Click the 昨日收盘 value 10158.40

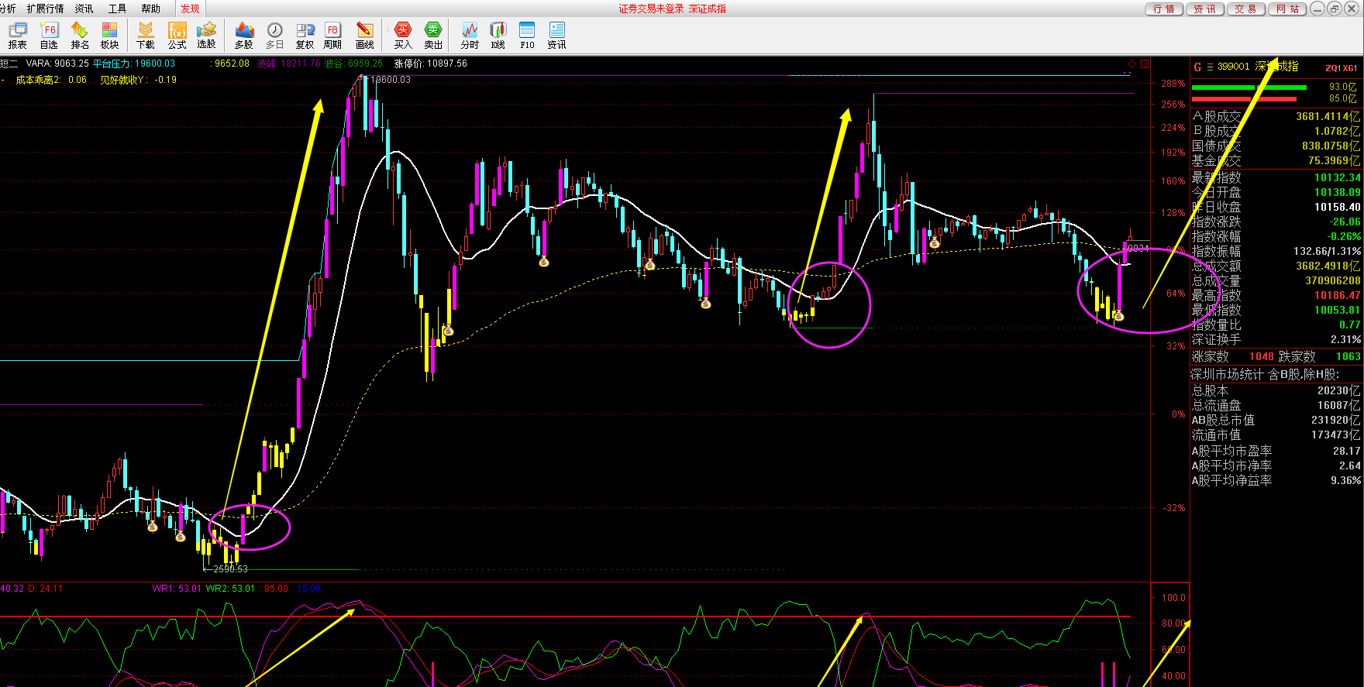(1337, 207)
